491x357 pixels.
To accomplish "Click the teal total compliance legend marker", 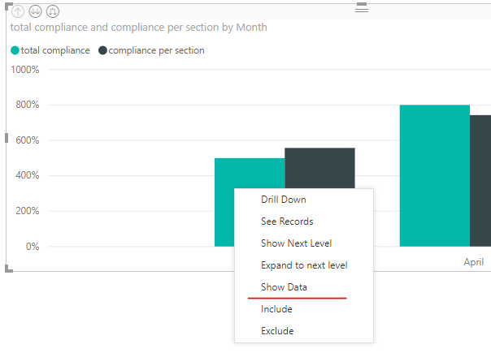I will coord(15,50).
